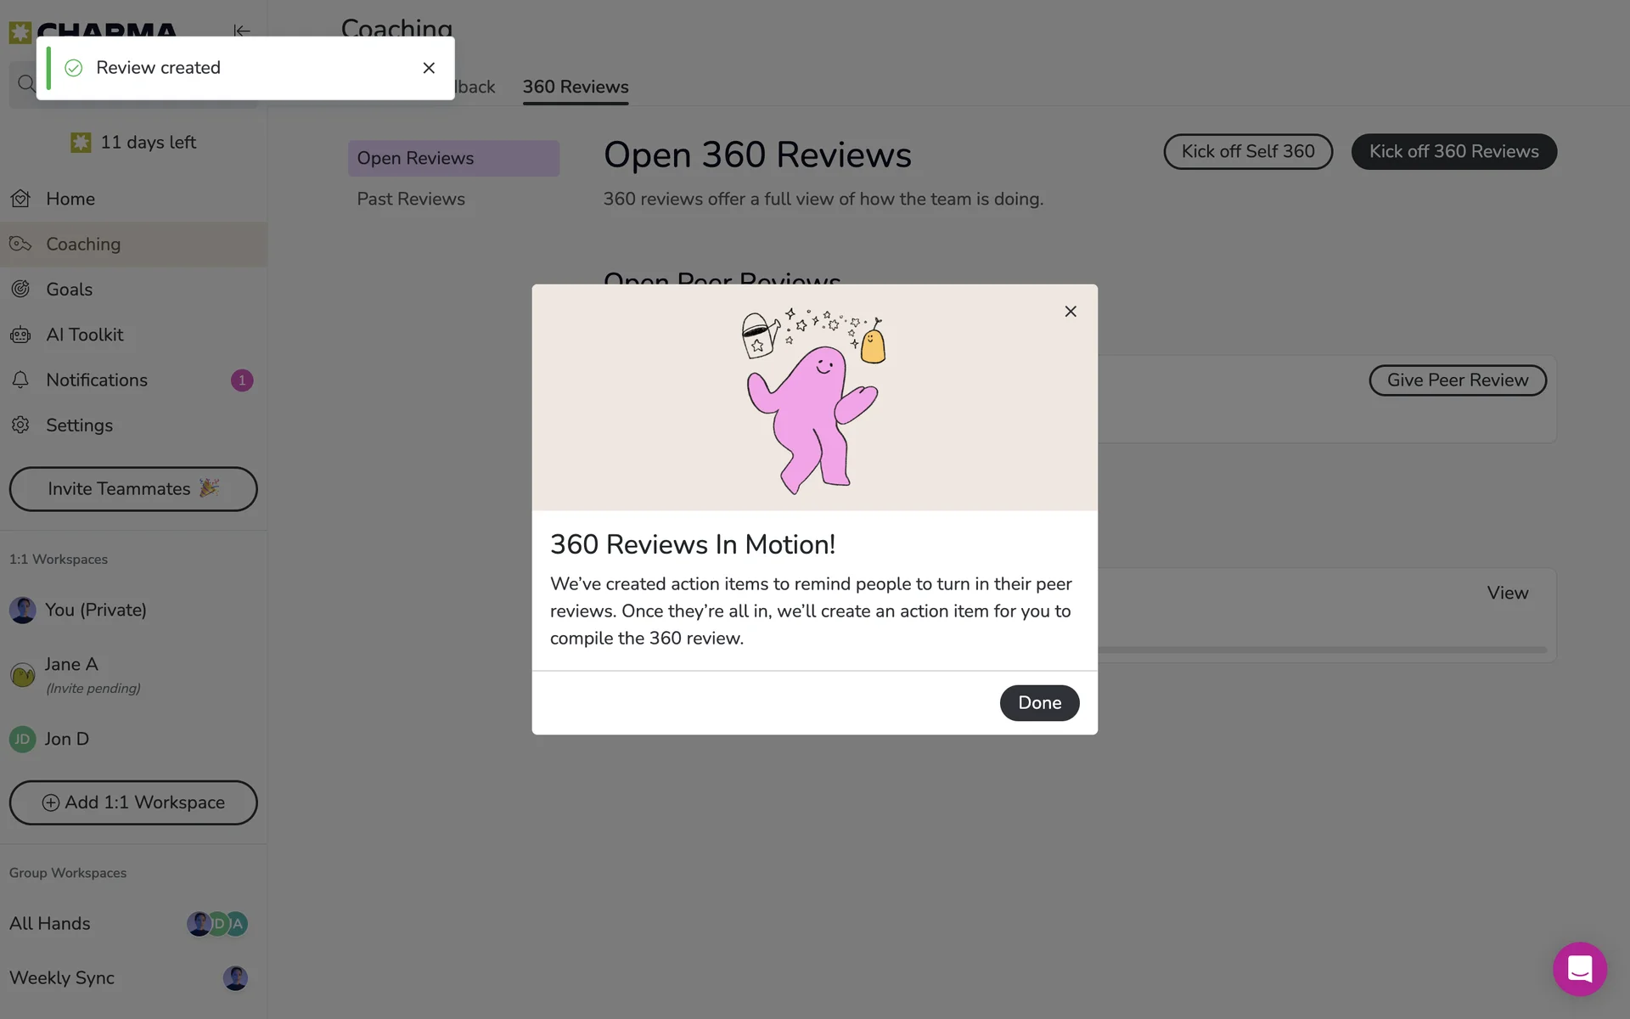The image size is (1630, 1019).
Task: Open the Goals section
Action: coord(69,290)
